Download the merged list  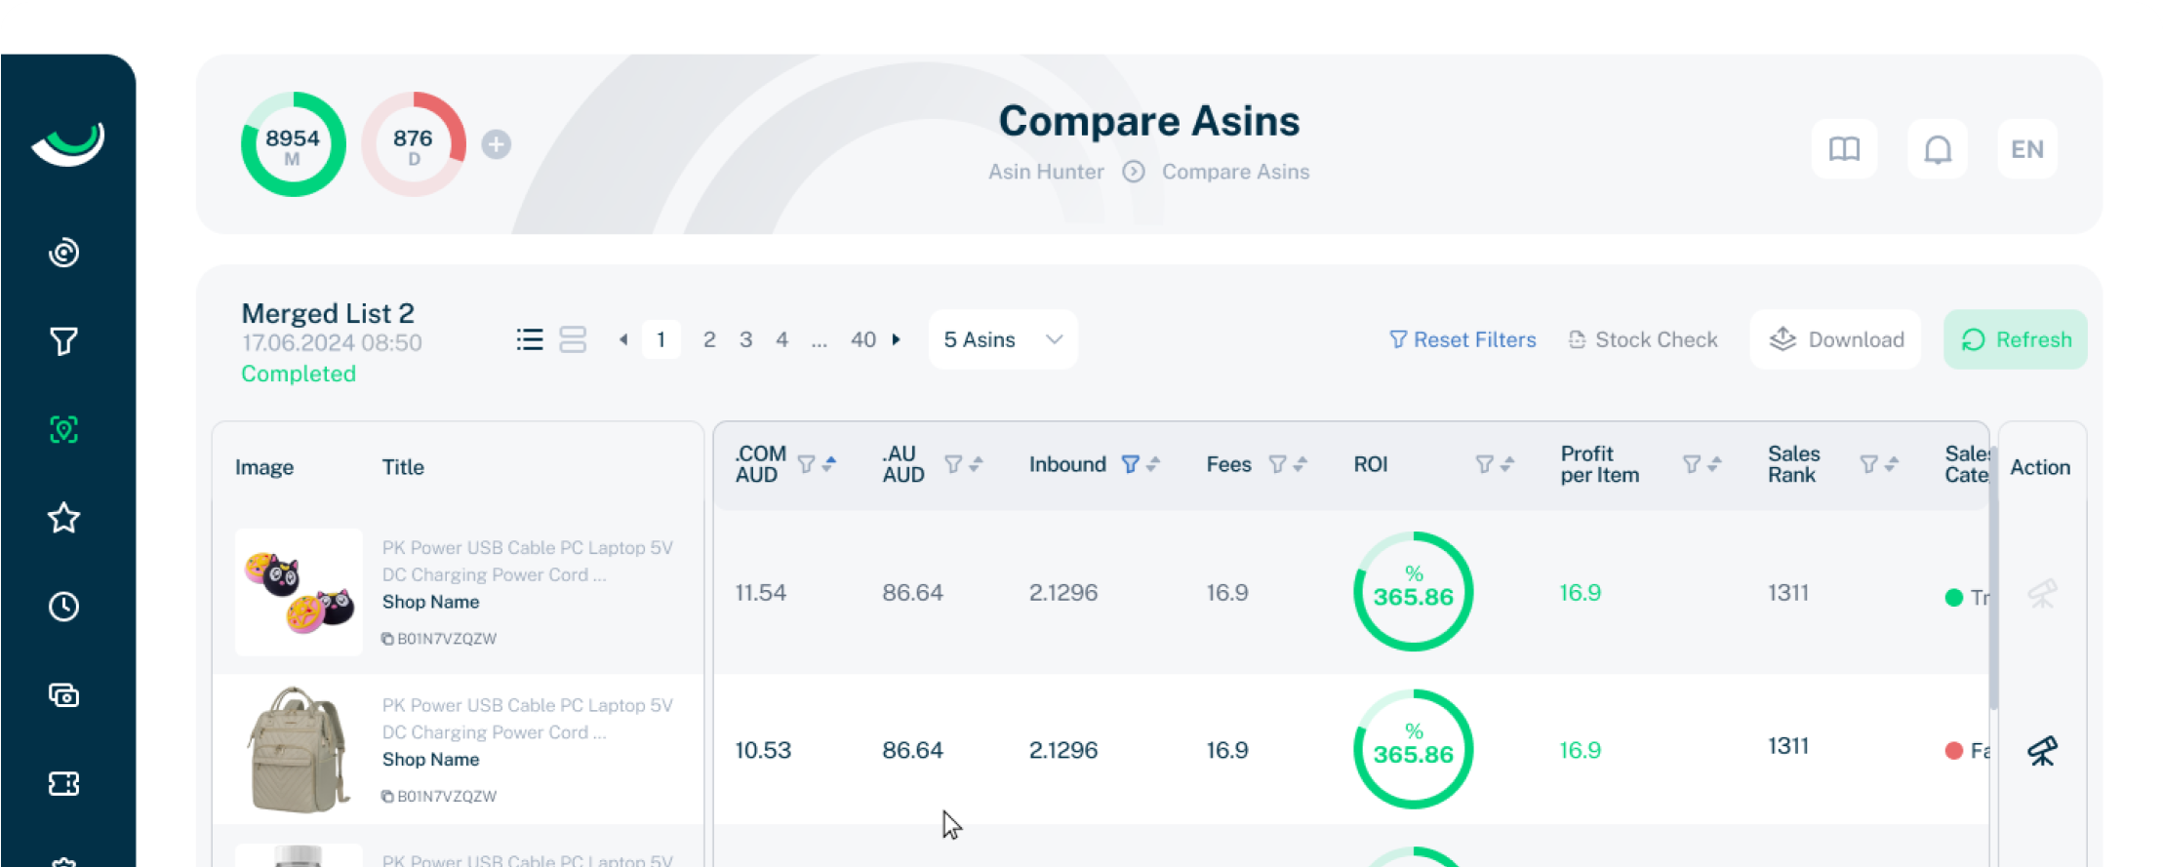coord(1835,339)
